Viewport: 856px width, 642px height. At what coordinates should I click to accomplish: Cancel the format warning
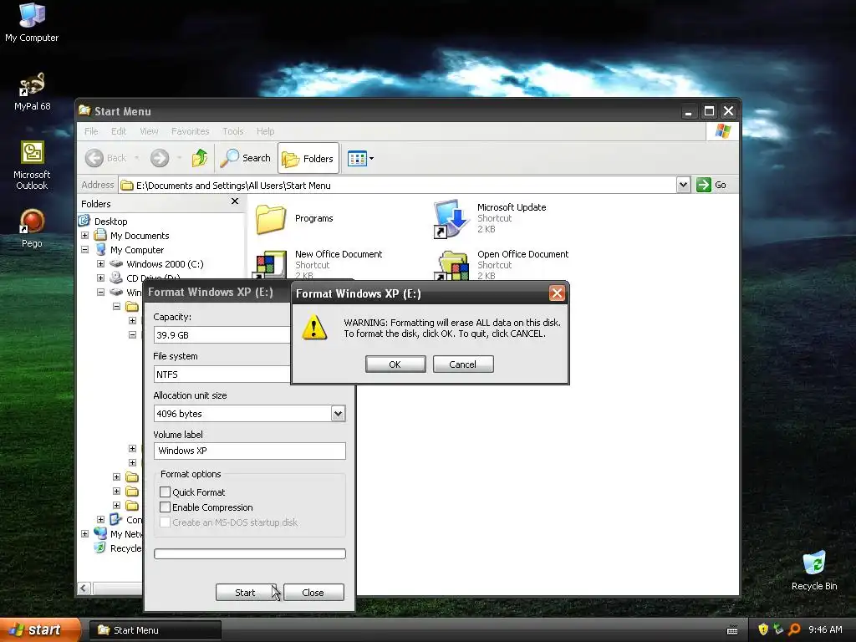point(463,364)
